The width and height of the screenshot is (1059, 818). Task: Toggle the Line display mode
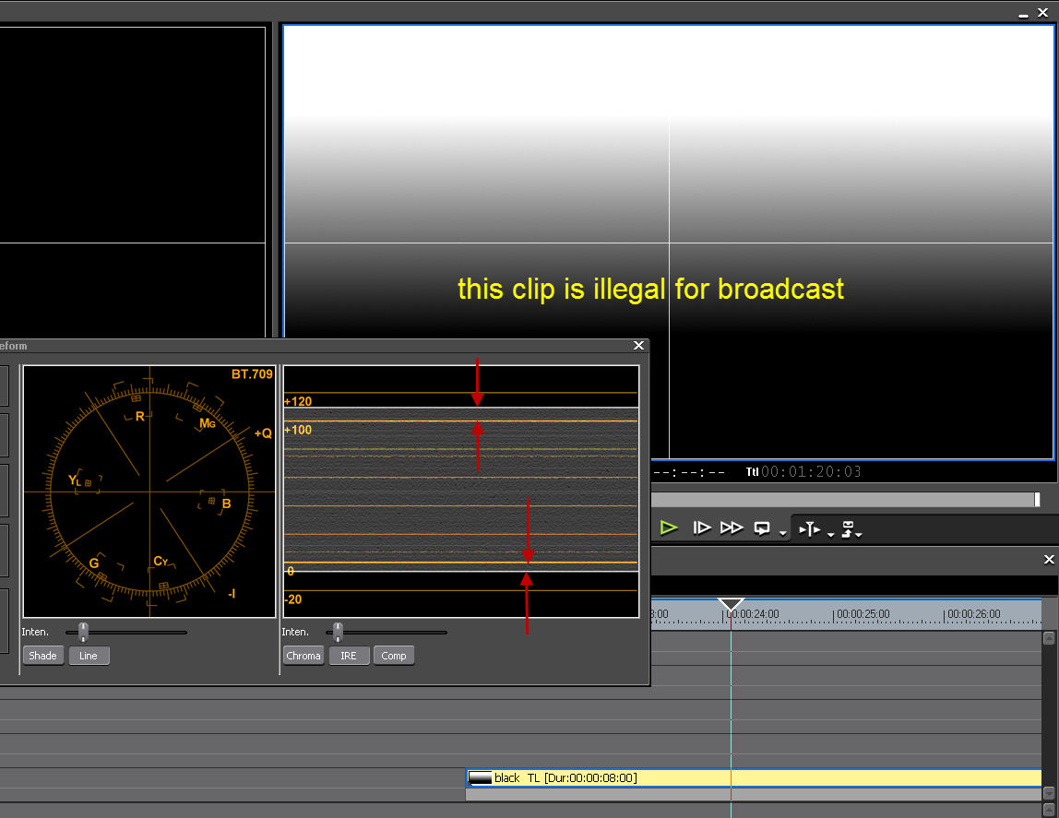click(x=89, y=656)
